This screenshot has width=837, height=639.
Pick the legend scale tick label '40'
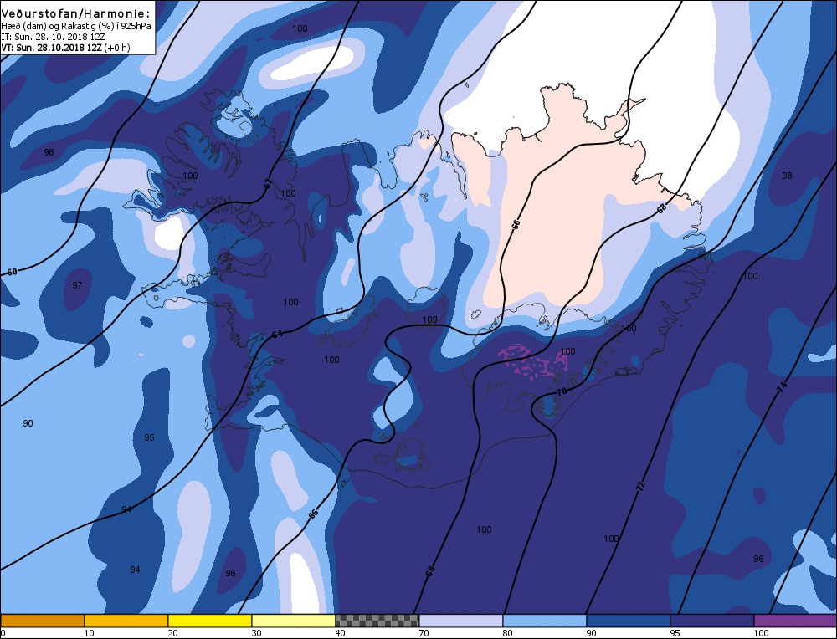coord(340,633)
